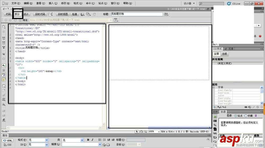Click the Colors asset category icon
This screenshot has width=265, height=148.
215,121
